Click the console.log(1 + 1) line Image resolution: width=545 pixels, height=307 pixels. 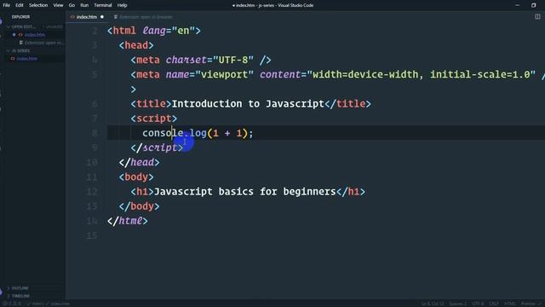point(198,133)
